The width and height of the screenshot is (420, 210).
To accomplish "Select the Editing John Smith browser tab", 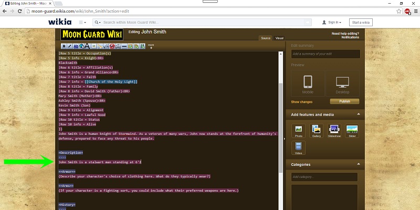I will [27, 4].
